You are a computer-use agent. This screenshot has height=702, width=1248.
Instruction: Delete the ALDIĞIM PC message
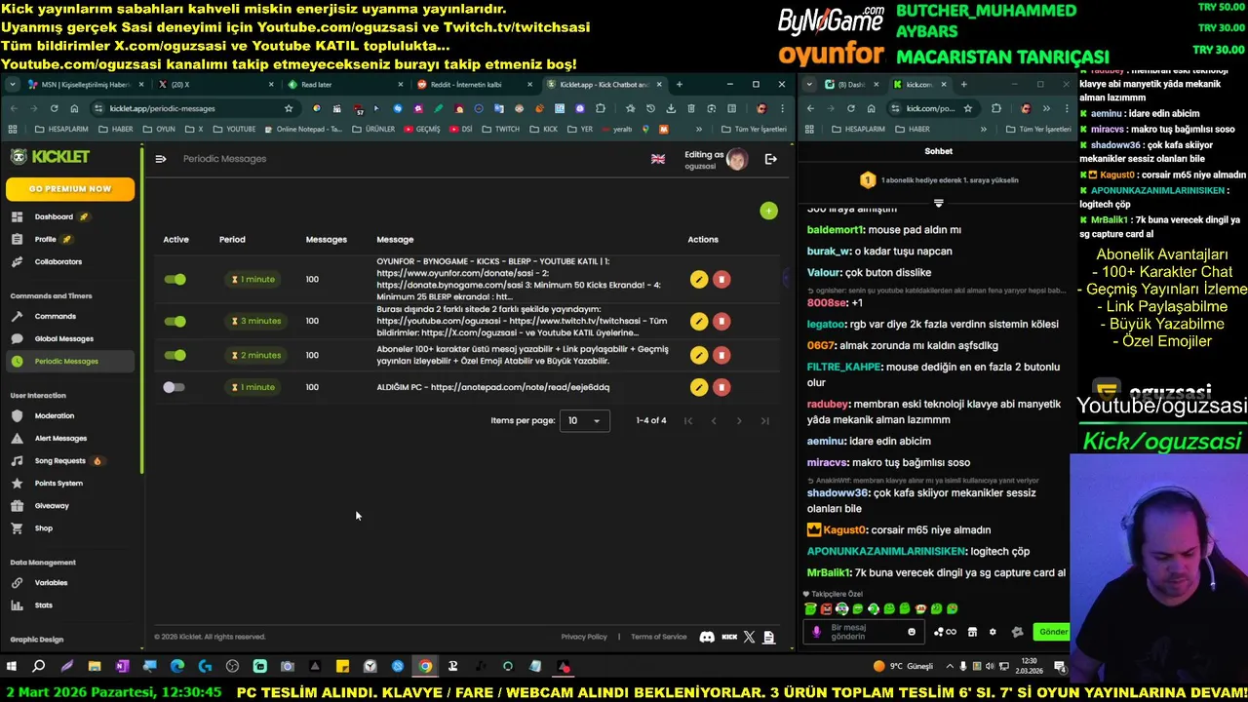coord(721,387)
